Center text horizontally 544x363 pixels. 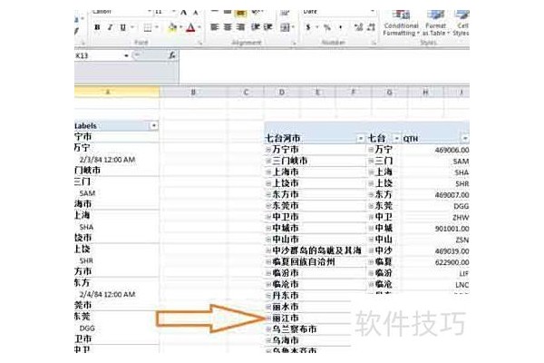[x=228, y=27]
